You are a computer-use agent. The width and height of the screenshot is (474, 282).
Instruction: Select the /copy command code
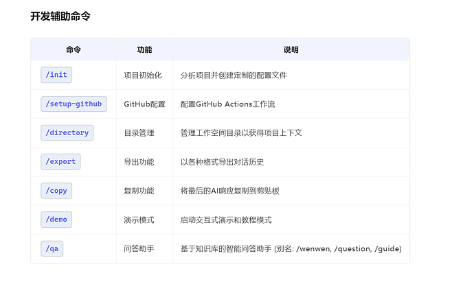click(56, 191)
